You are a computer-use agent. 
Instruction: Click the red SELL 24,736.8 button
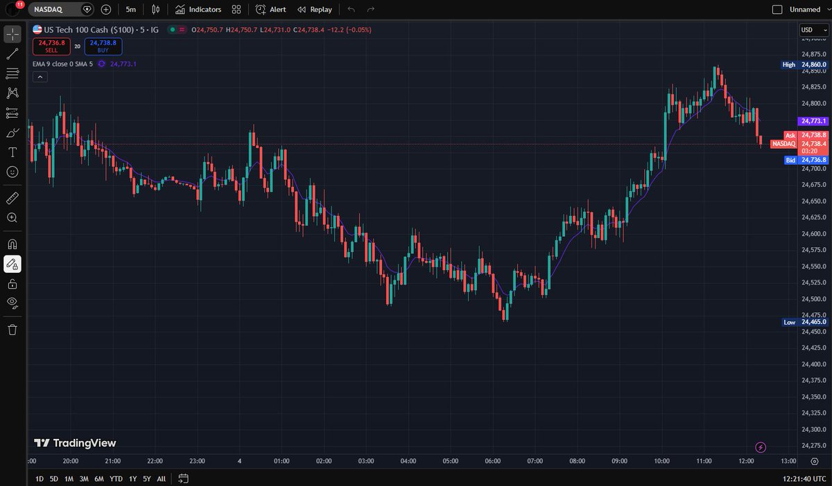click(x=50, y=46)
